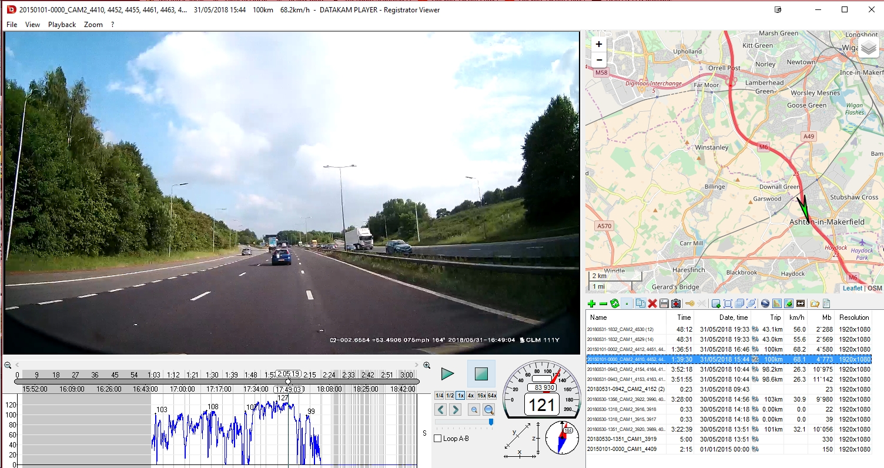
Task: Click the first-aid kit repair icon
Action: click(x=676, y=303)
